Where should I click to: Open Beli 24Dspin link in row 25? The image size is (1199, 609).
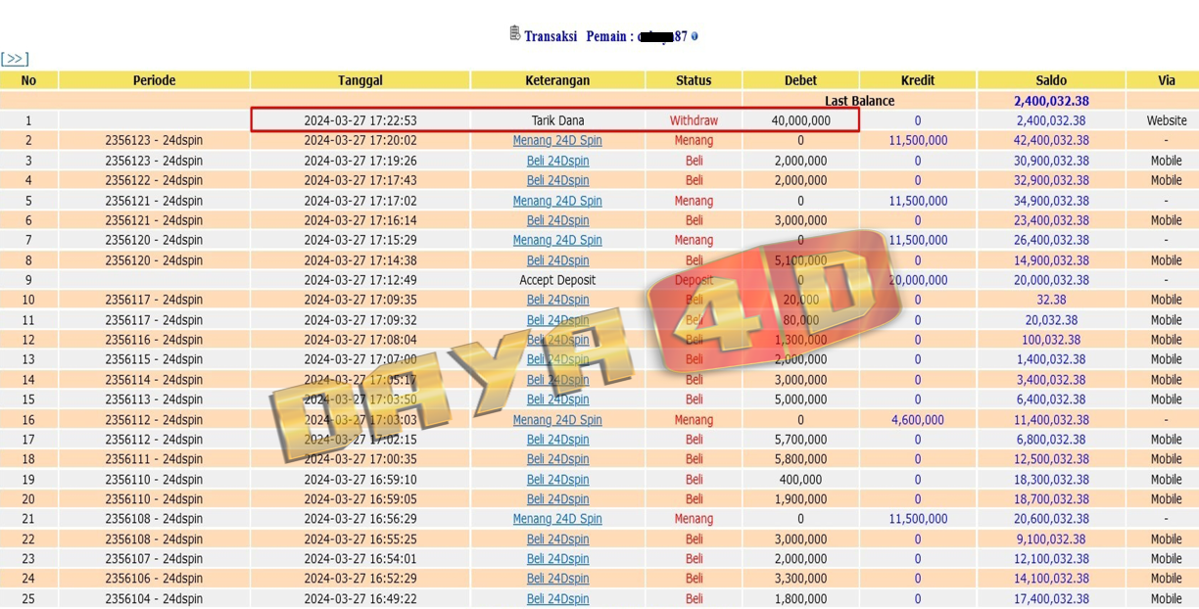(x=557, y=598)
